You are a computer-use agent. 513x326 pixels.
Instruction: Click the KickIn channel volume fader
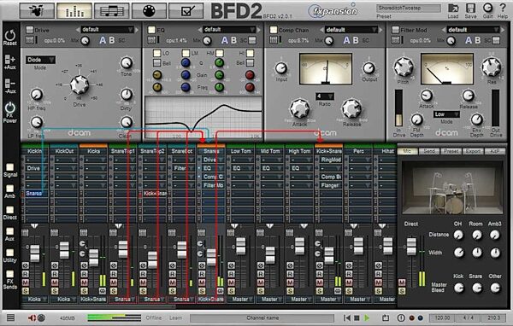(x=35, y=253)
